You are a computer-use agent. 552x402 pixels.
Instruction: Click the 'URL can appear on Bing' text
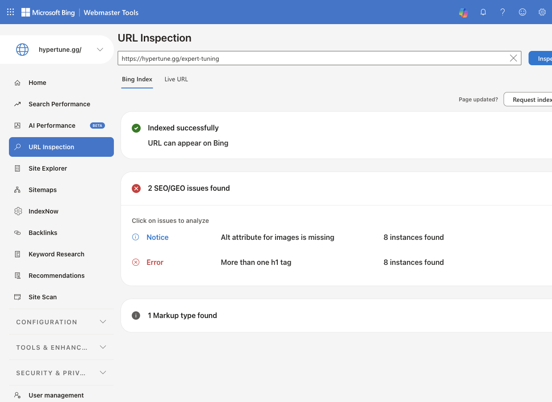click(x=188, y=143)
